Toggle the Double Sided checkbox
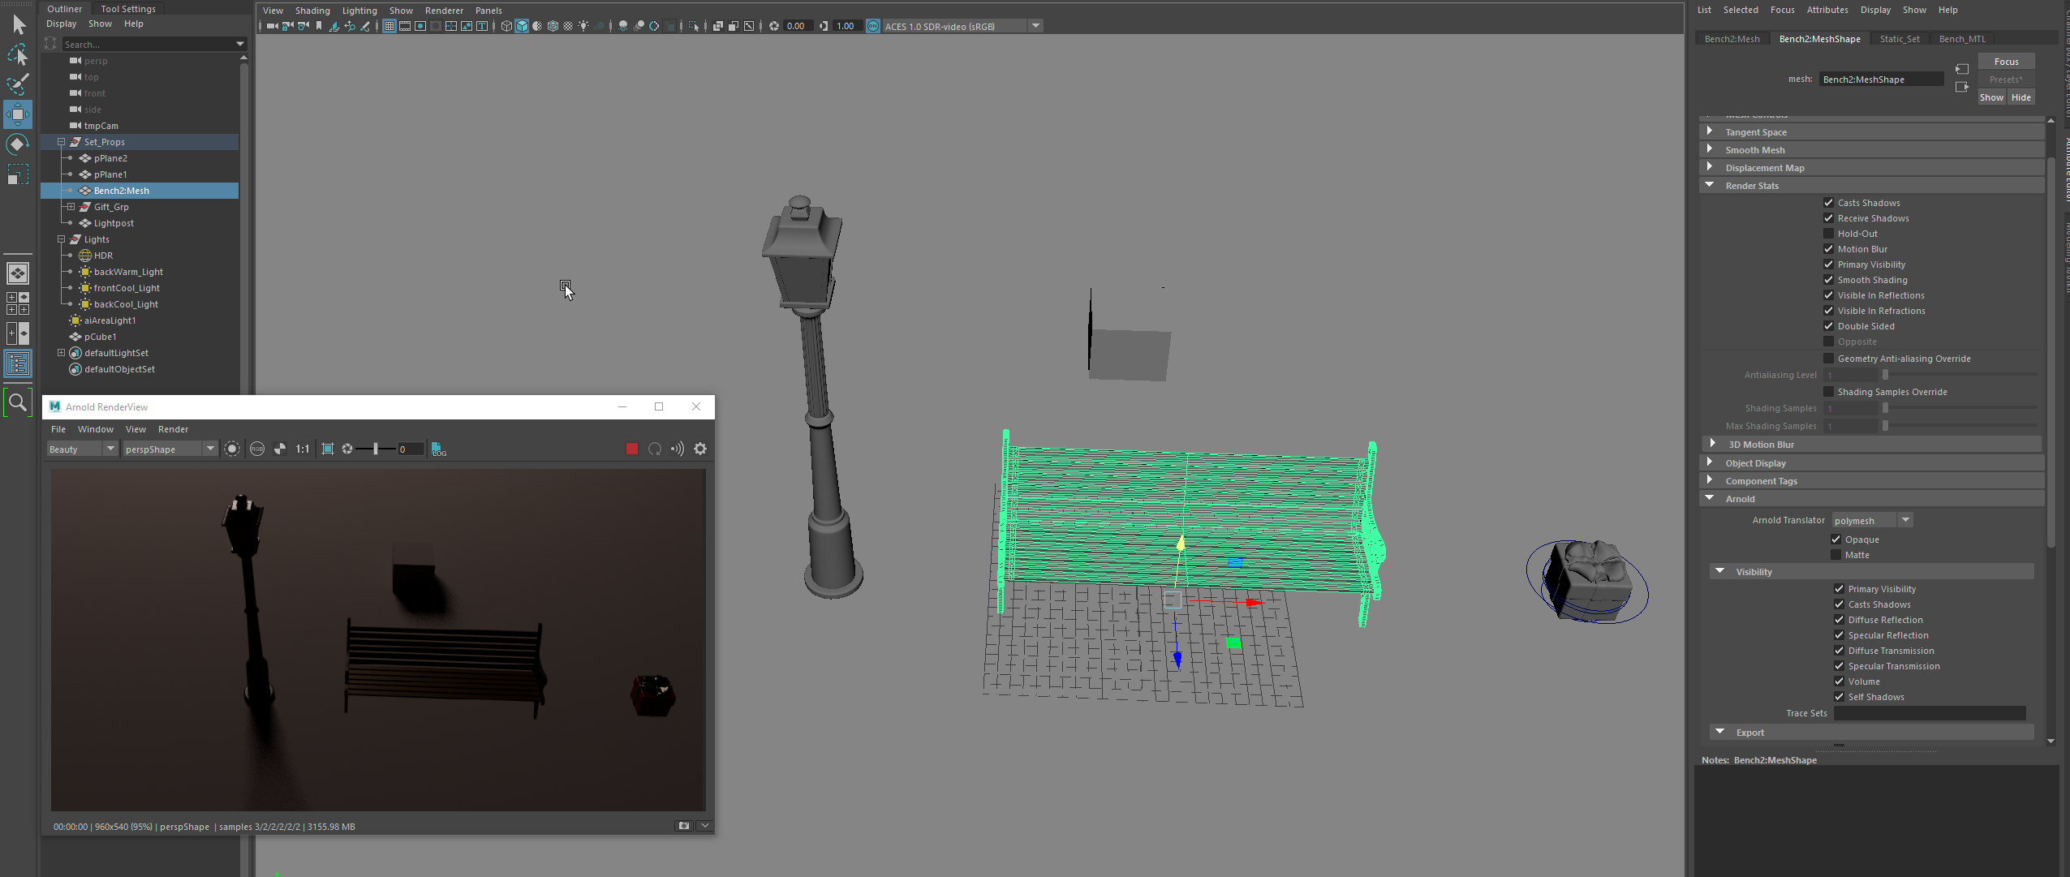 pyautogui.click(x=1828, y=326)
